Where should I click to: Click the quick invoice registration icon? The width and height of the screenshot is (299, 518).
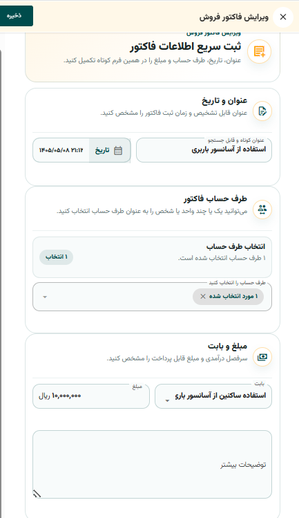[259, 52]
